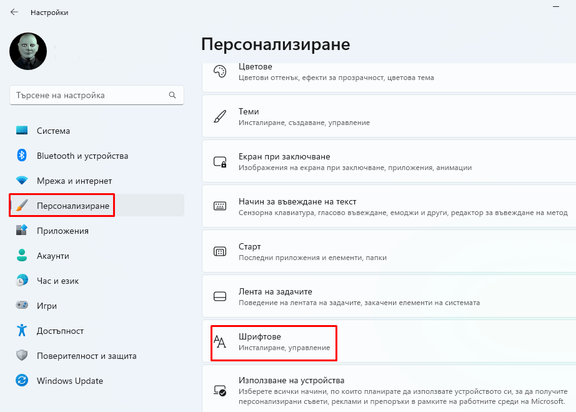Open the user profile avatar
576x412 pixels.
click(28, 51)
